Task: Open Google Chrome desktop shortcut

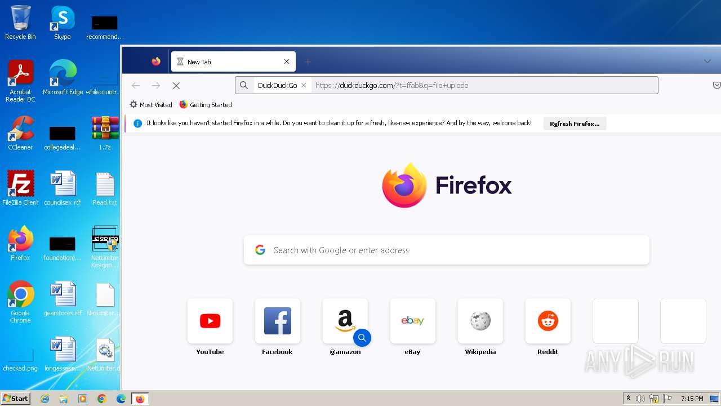Action: click(x=20, y=302)
